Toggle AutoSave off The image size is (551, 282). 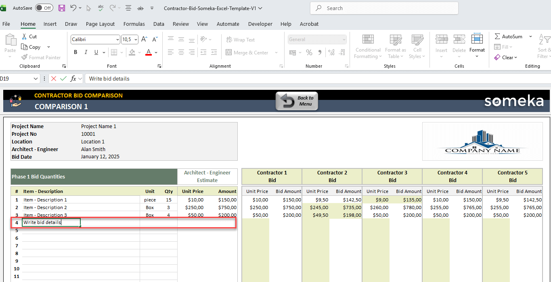(x=43, y=8)
